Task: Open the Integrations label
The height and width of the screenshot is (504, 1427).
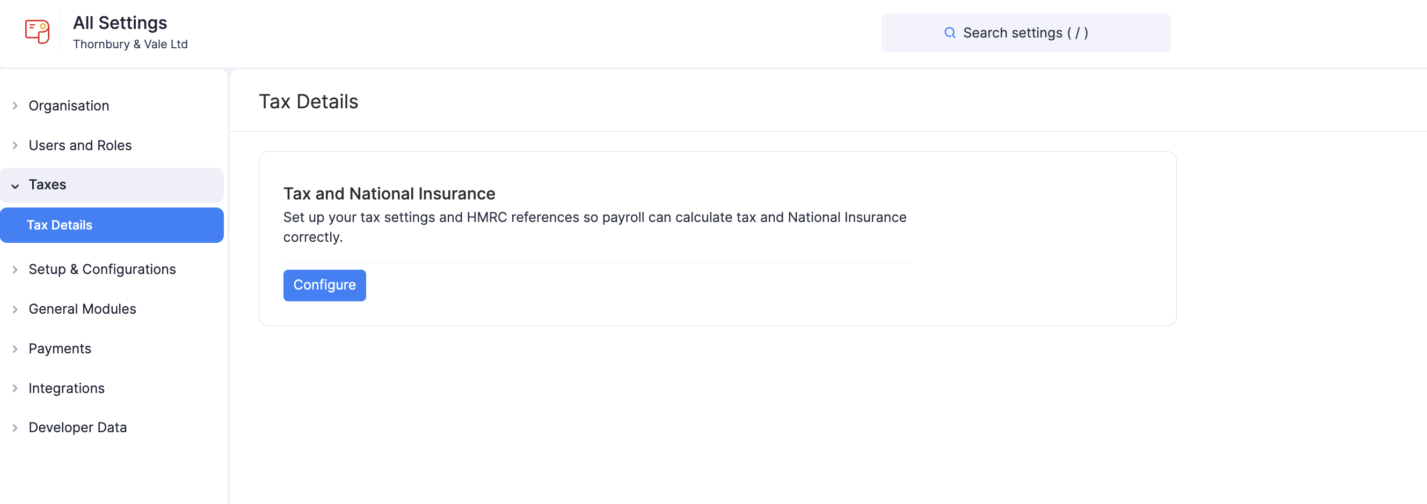Action: click(x=67, y=388)
